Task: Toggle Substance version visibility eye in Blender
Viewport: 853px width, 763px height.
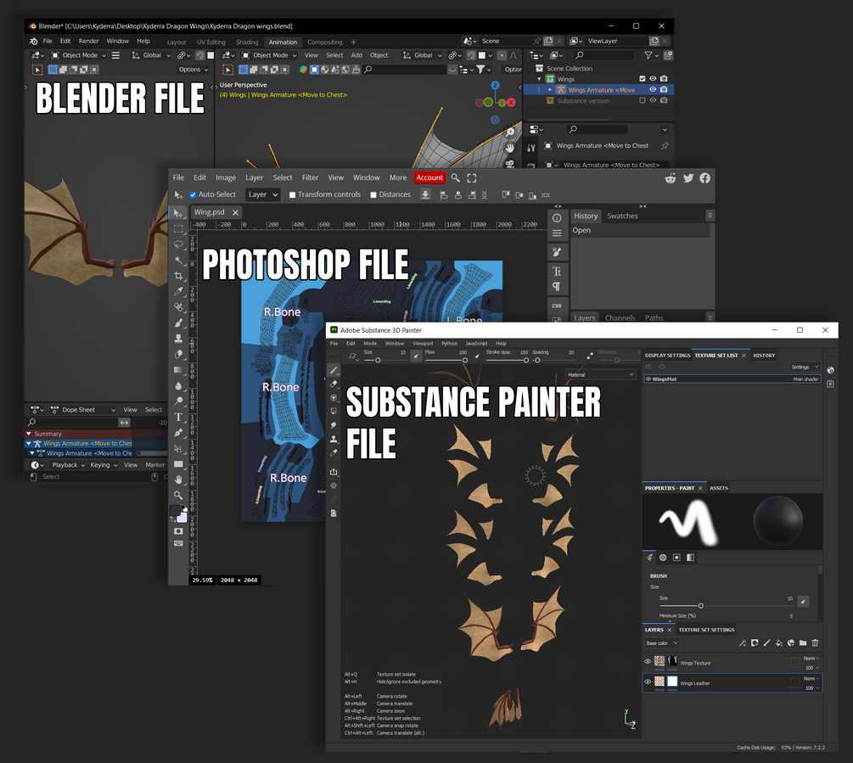Action: (x=653, y=101)
